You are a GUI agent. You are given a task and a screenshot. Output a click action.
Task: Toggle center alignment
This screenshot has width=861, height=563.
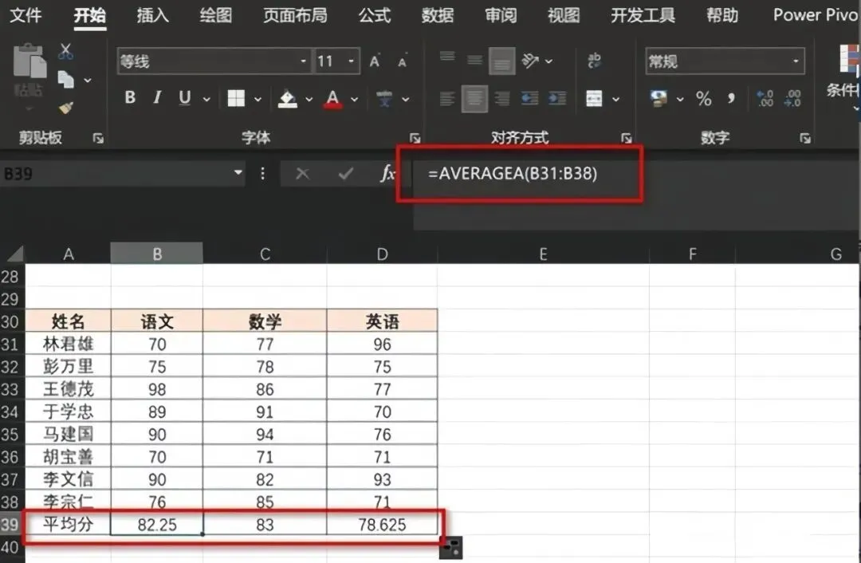click(x=474, y=99)
